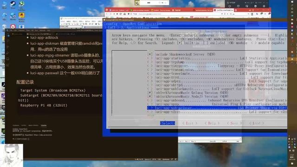Select the luci-app-unblockmusic row
This screenshot has width=297, height=167.
tap(217, 89)
